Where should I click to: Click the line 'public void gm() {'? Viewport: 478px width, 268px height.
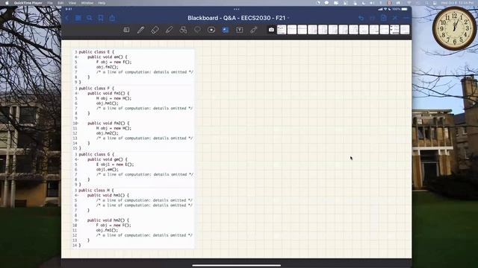[108, 159]
